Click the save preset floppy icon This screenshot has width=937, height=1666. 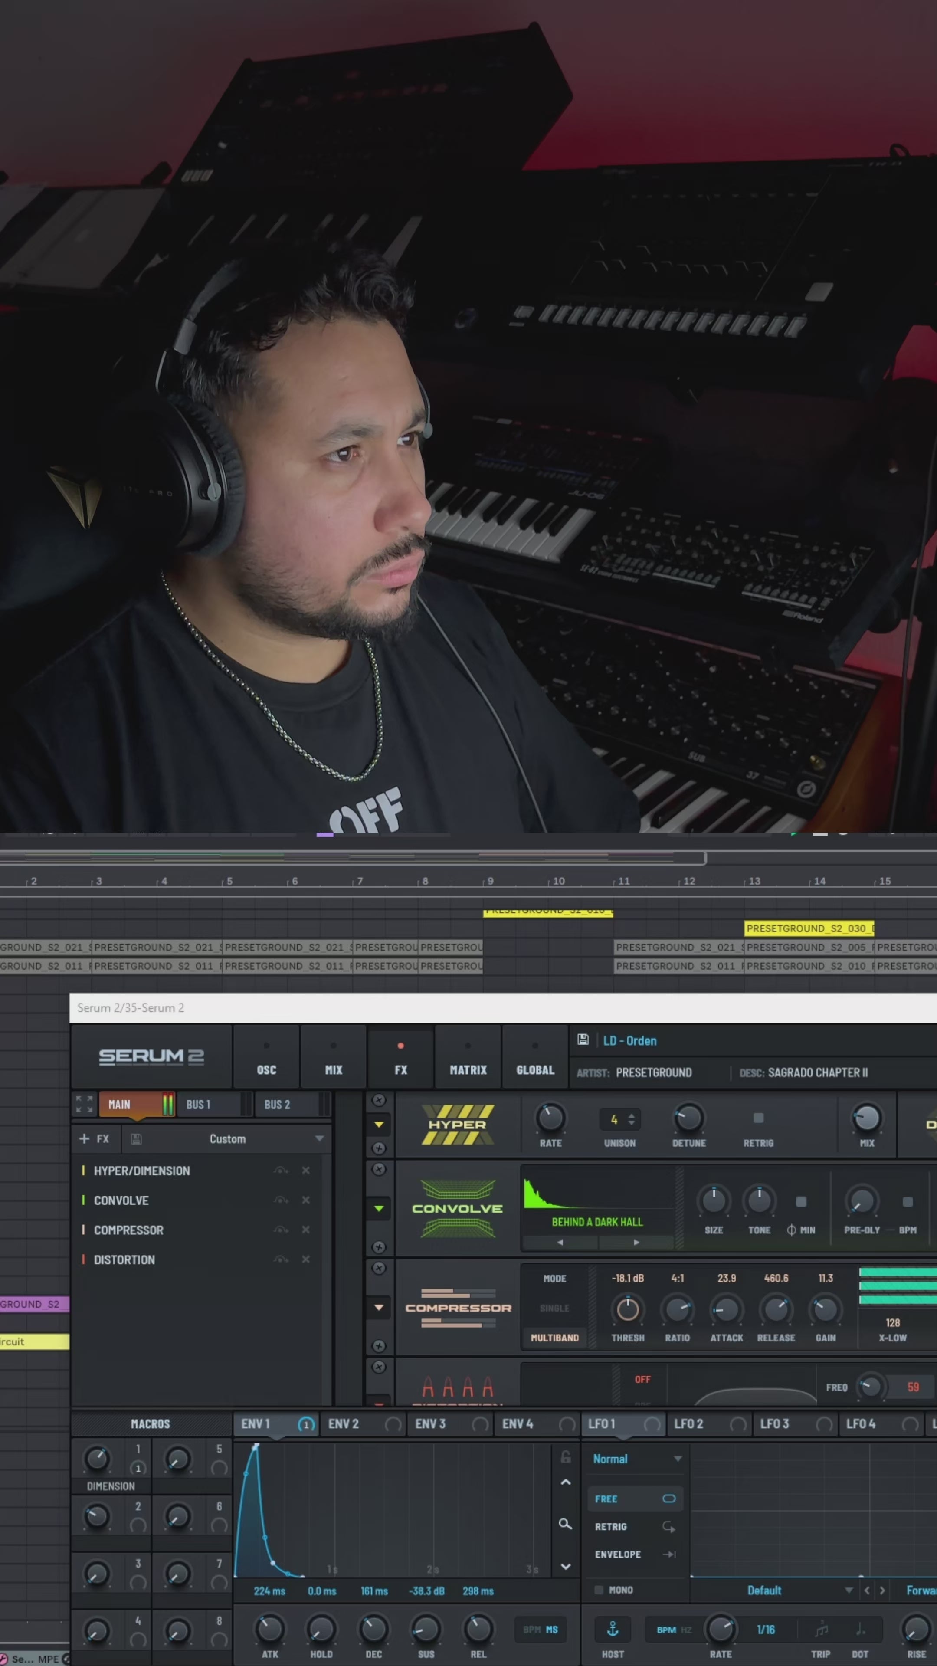(x=583, y=1040)
